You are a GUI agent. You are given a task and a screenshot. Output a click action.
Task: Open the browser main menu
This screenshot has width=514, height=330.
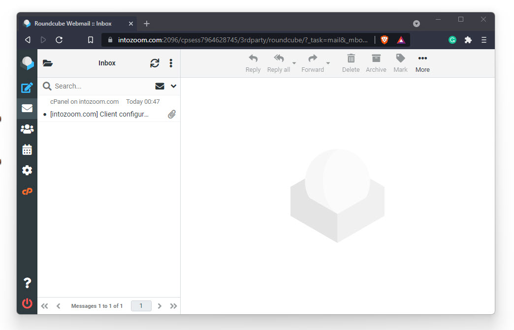click(484, 40)
